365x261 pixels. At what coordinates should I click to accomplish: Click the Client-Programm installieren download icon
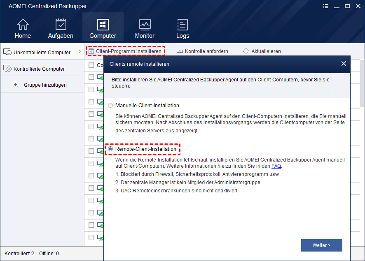coord(91,51)
